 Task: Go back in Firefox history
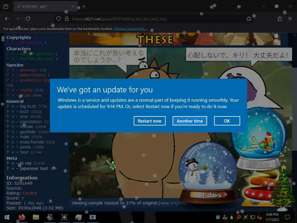(7, 19)
